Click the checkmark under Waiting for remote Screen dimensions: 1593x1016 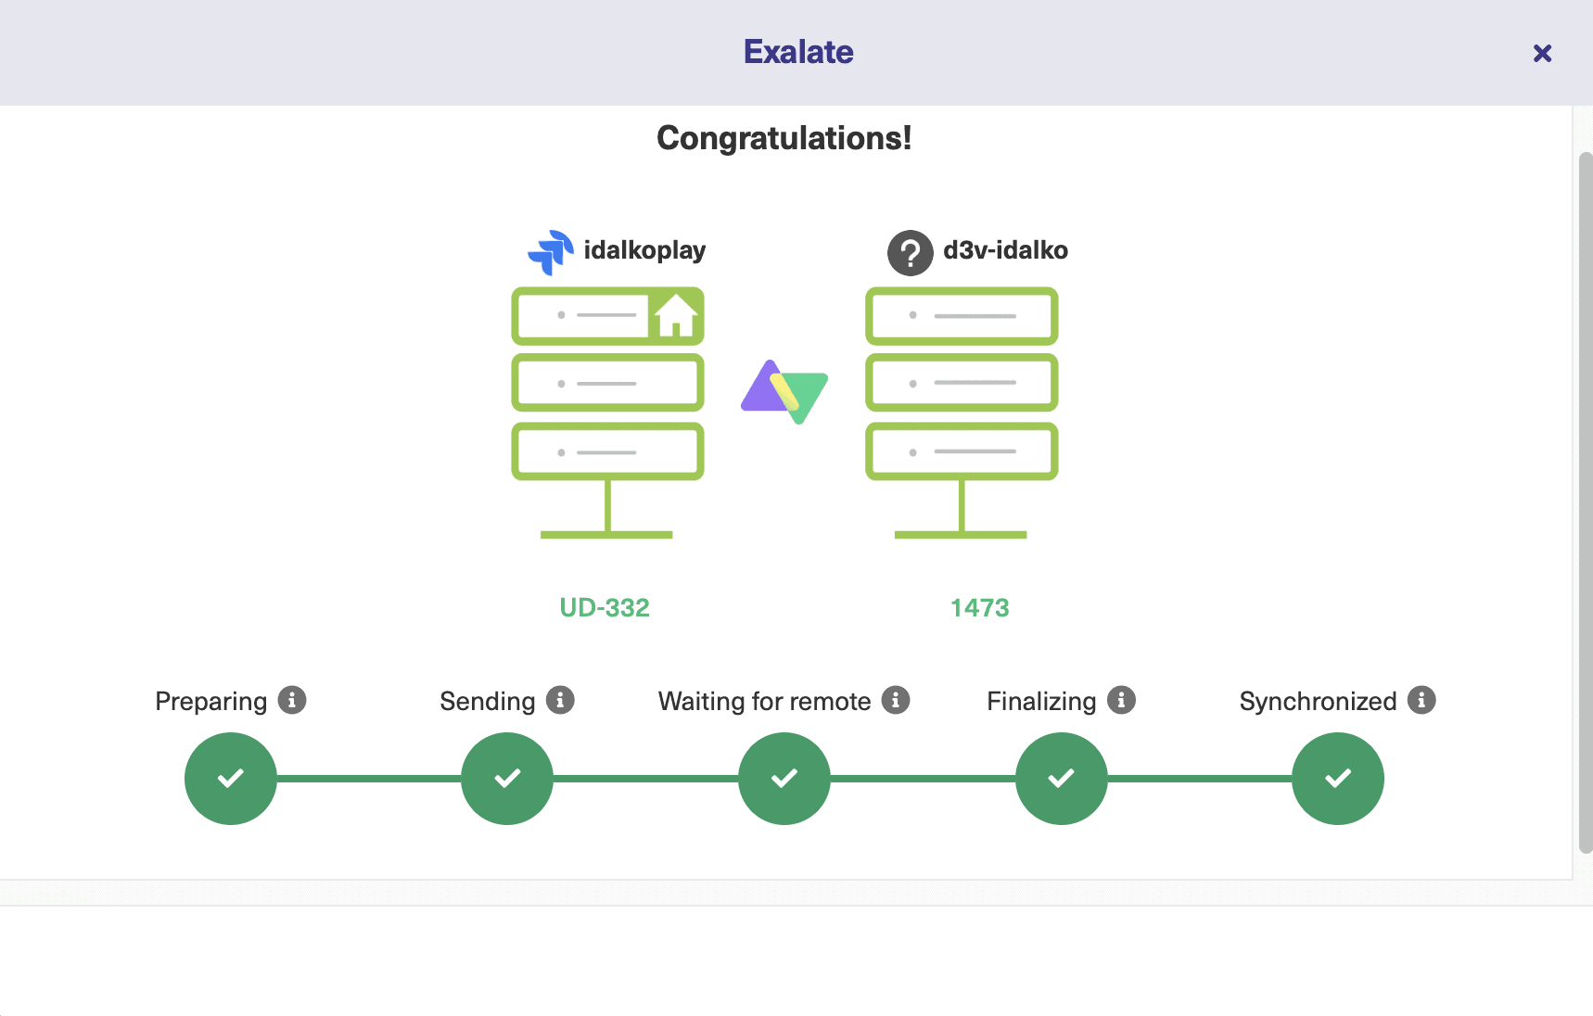coord(784,778)
